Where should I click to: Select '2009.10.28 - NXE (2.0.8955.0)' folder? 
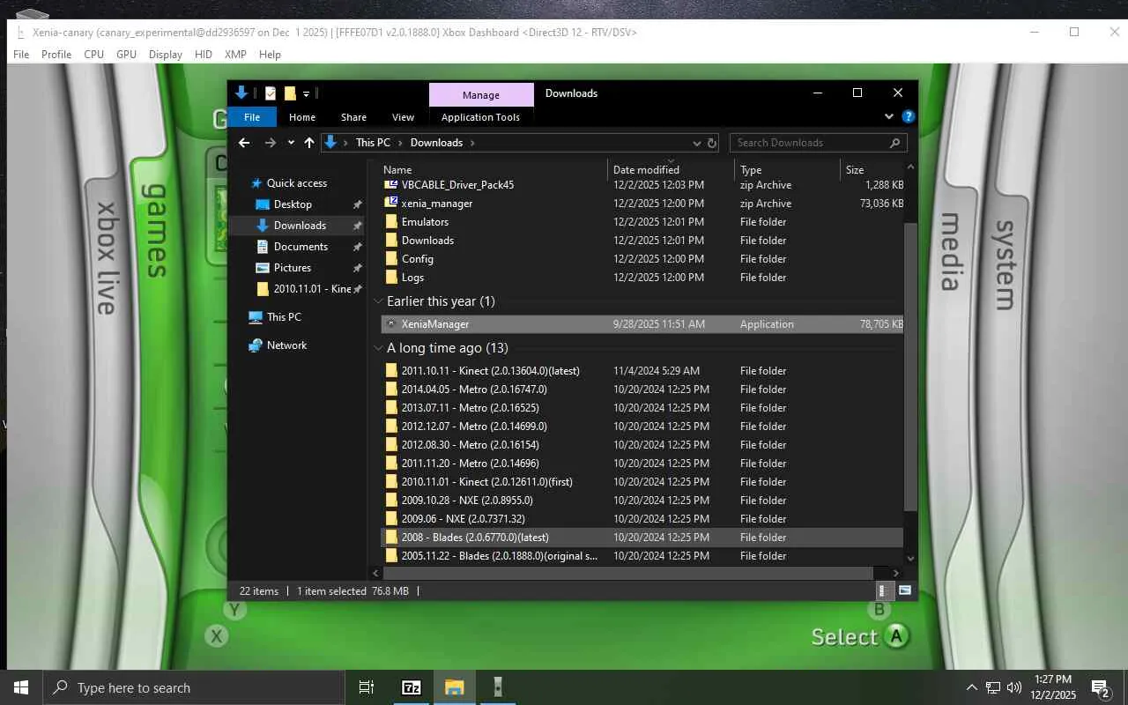click(642, 501)
